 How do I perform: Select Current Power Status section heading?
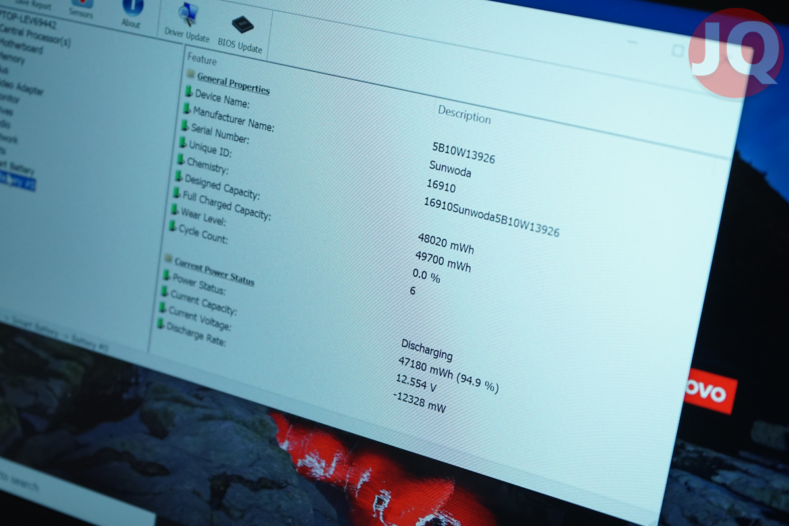coord(214,270)
